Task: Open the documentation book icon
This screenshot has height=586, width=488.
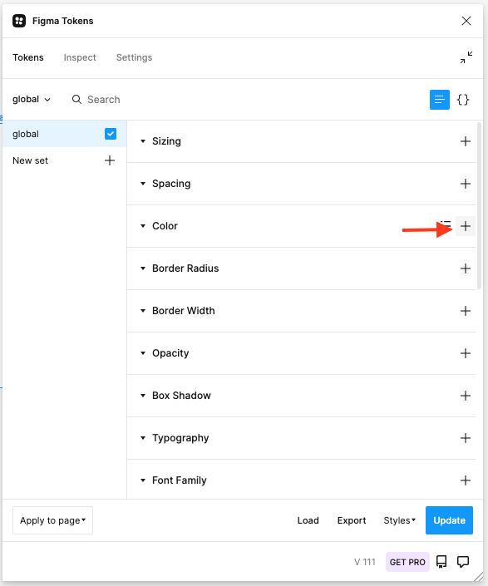Action: click(x=441, y=562)
